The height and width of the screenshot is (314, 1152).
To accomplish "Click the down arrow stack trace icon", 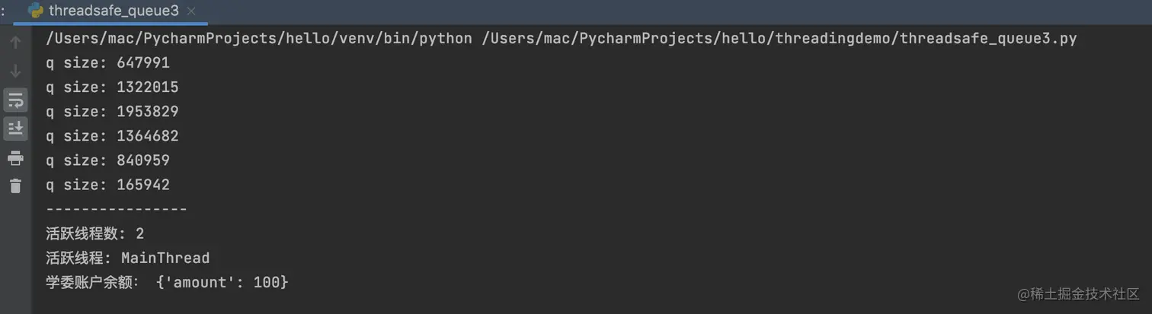I will point(15,71).
